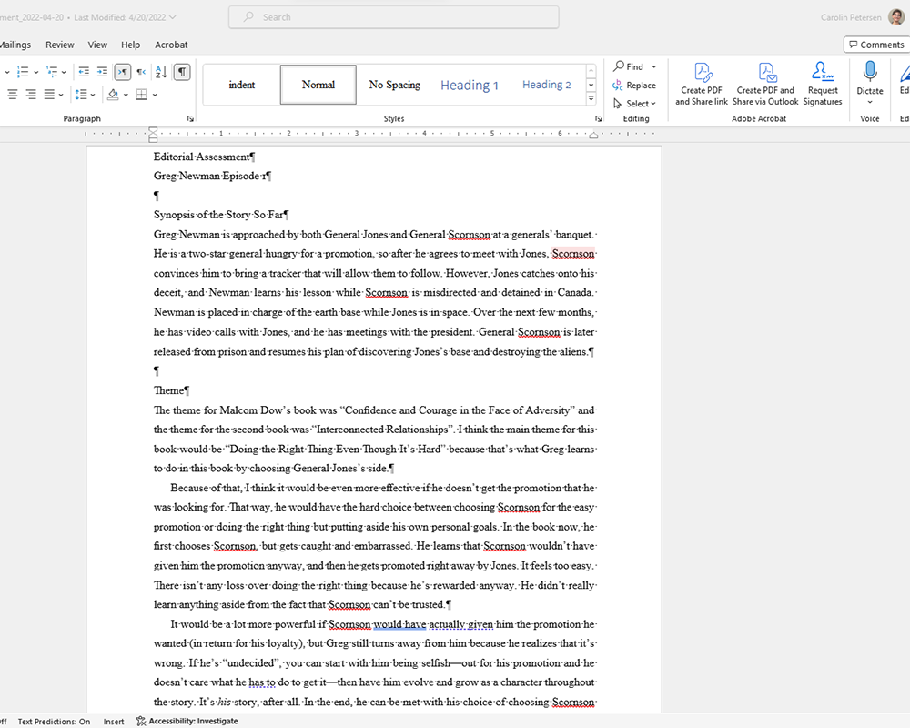This screenshot has width=910, height=728.
Task: Click the shading paint bucket icon
Action: coord(113,94)
